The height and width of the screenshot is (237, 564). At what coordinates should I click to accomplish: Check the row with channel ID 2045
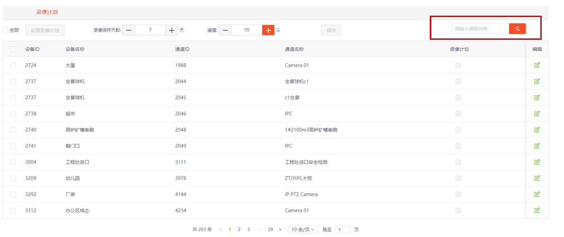point(13,98)
